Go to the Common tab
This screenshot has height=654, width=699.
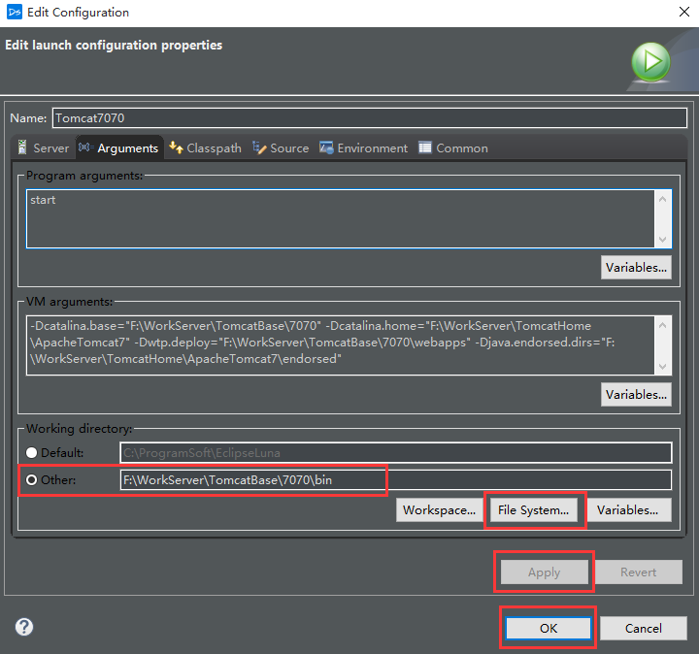(453, 147)
